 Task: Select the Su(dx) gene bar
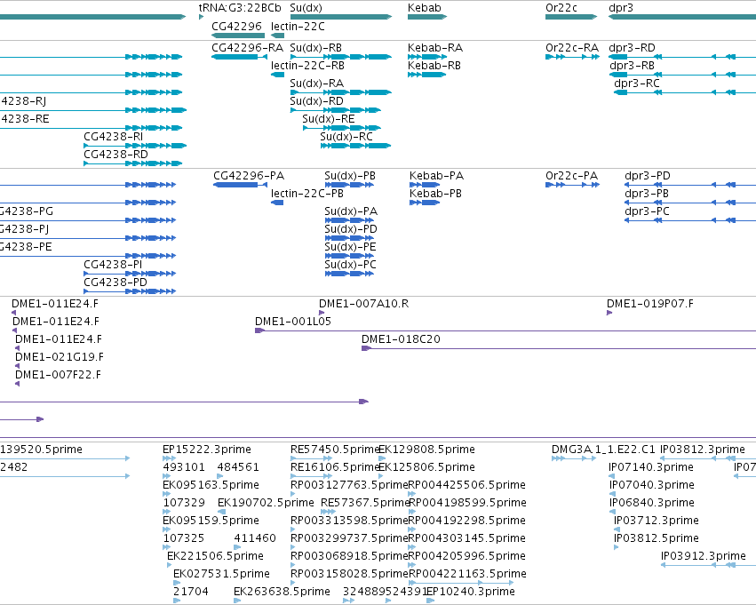[x=341, y=17]
